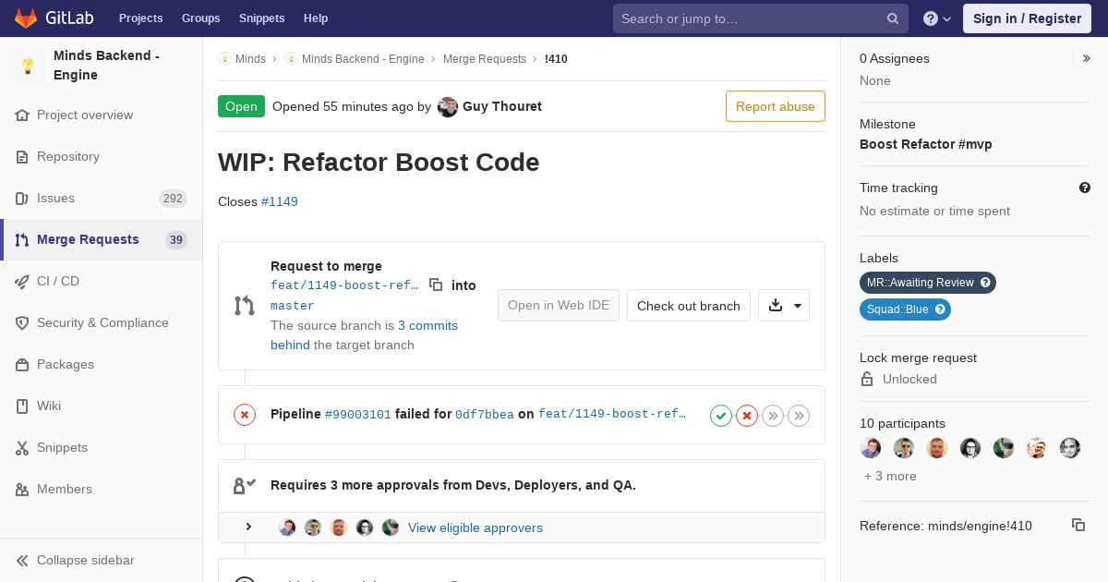Screen dimensions: 1108x582
Task: Click the first skipped pipeline stage icon
Action: coord(773,416)
